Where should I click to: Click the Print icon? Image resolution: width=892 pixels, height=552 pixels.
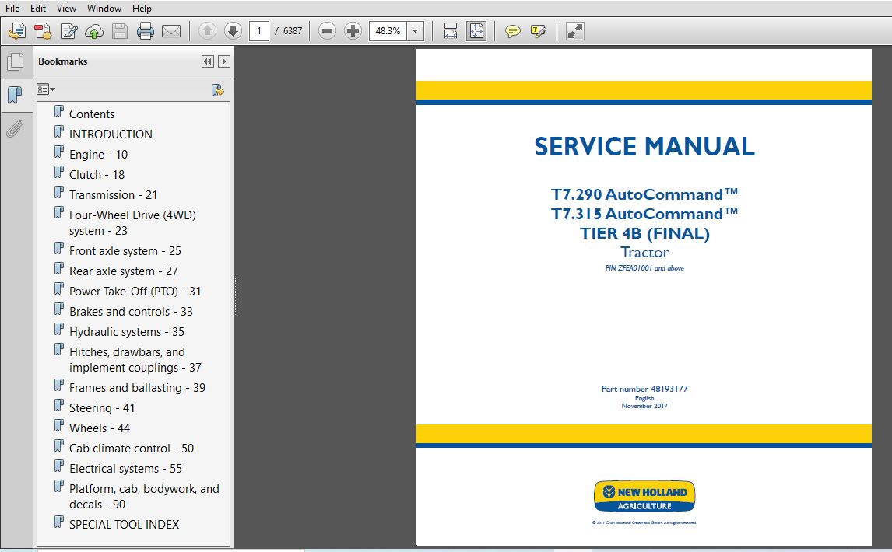145,30
